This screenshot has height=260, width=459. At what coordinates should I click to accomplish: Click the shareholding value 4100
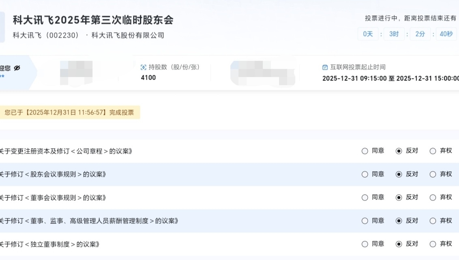click(x=148, y=78)
